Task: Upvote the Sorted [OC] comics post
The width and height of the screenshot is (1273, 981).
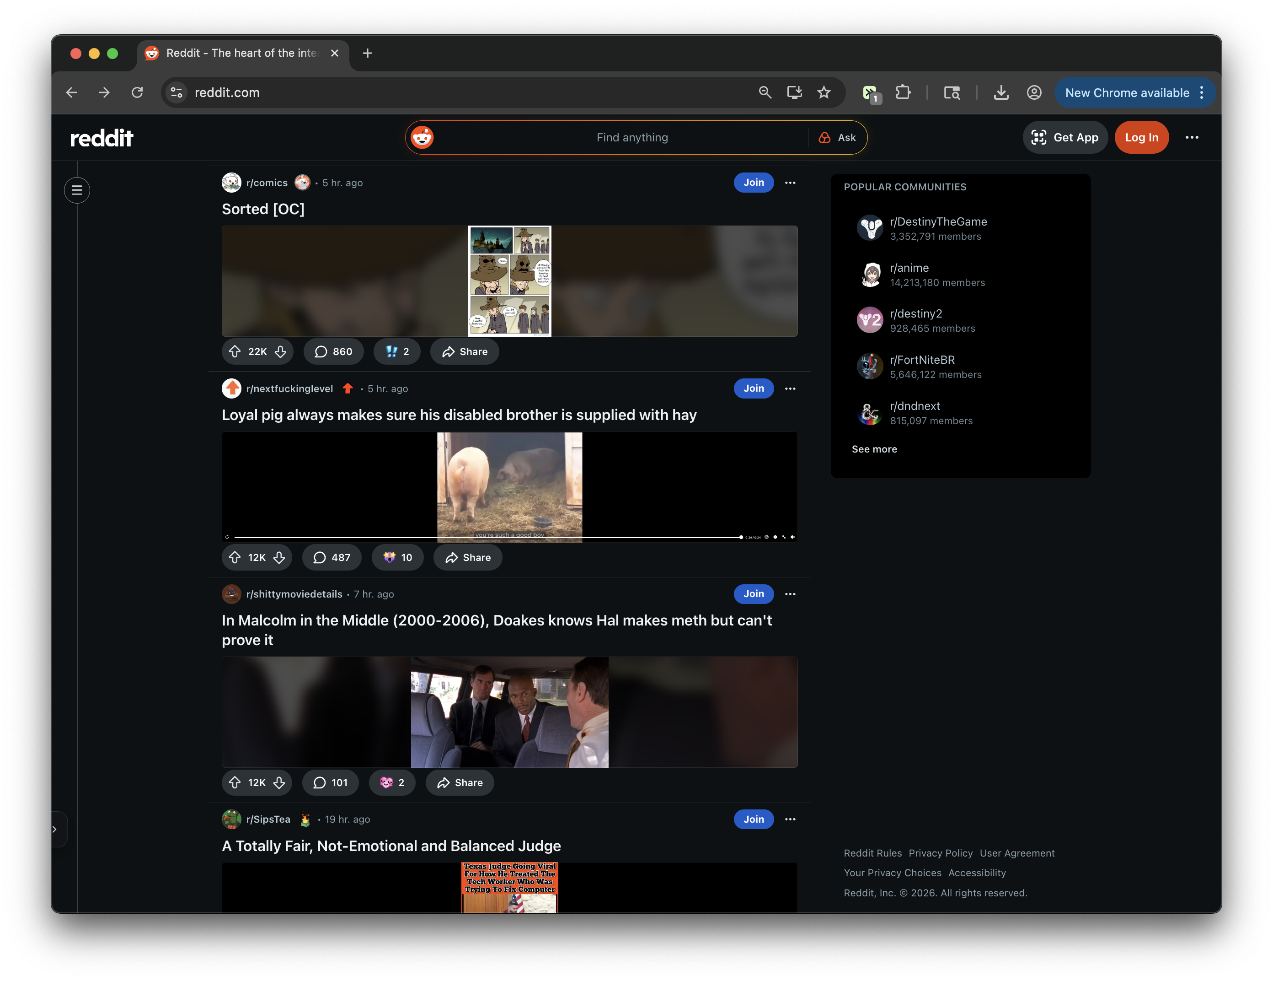Action: (235, 352)
